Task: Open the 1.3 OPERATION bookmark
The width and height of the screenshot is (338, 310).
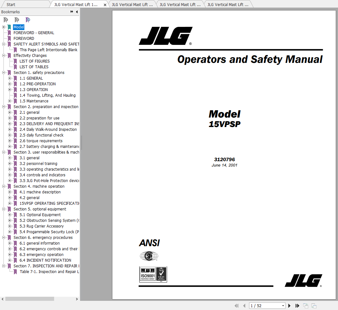Action: pyautogui.click(x=34, y=89)
